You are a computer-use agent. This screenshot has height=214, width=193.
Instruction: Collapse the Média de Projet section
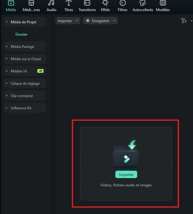click(x=7, y=22)
